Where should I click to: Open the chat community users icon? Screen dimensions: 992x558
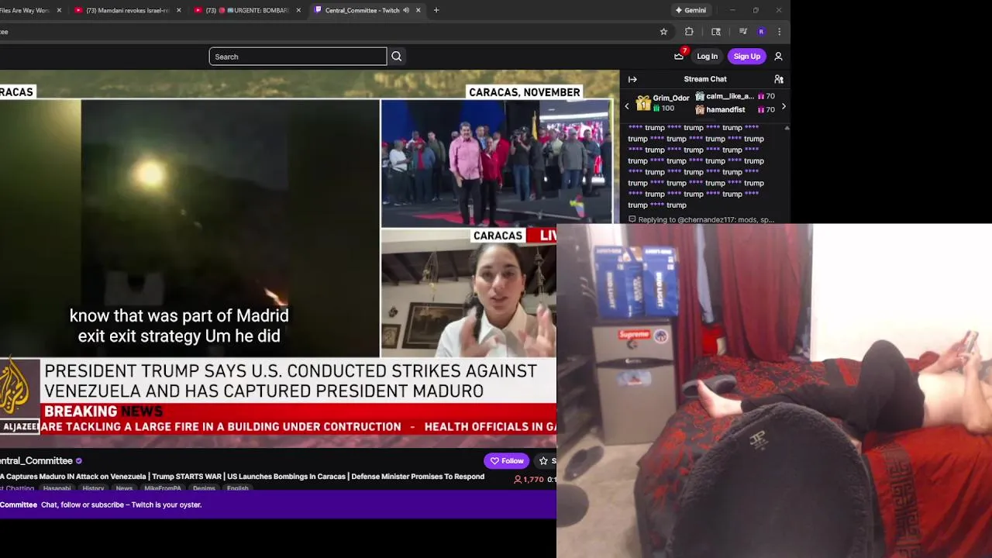779,79
